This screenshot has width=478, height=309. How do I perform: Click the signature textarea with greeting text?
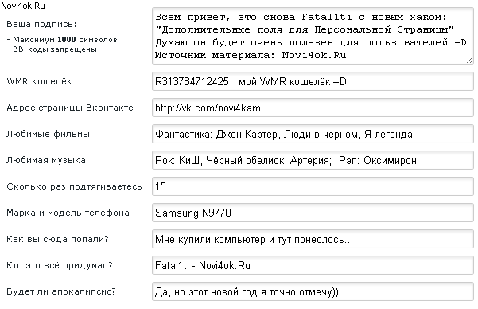pyautogui.click(x=313, y=36)
